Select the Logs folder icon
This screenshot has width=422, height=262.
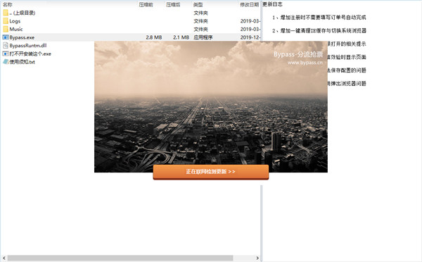point(6,20)
